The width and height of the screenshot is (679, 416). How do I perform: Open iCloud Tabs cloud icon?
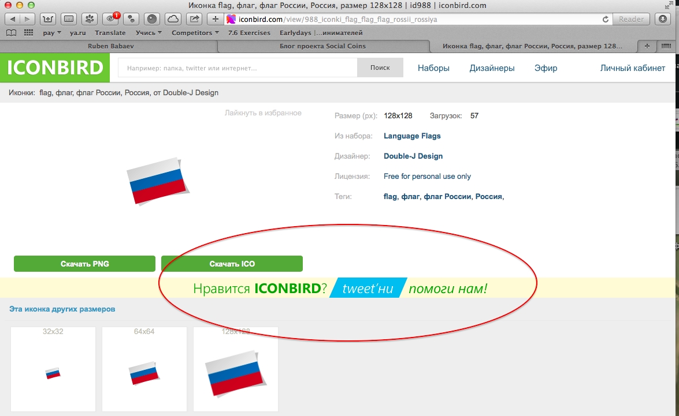point(173,19)
